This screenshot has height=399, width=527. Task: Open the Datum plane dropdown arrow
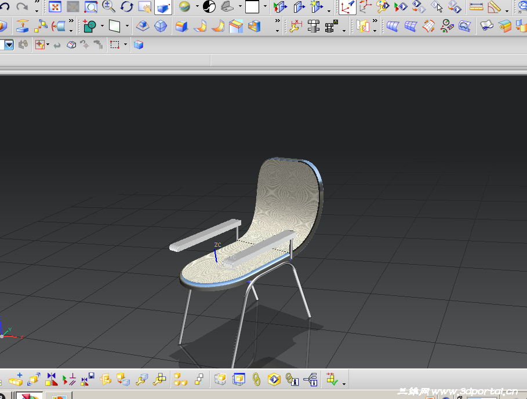coord(127,25)
